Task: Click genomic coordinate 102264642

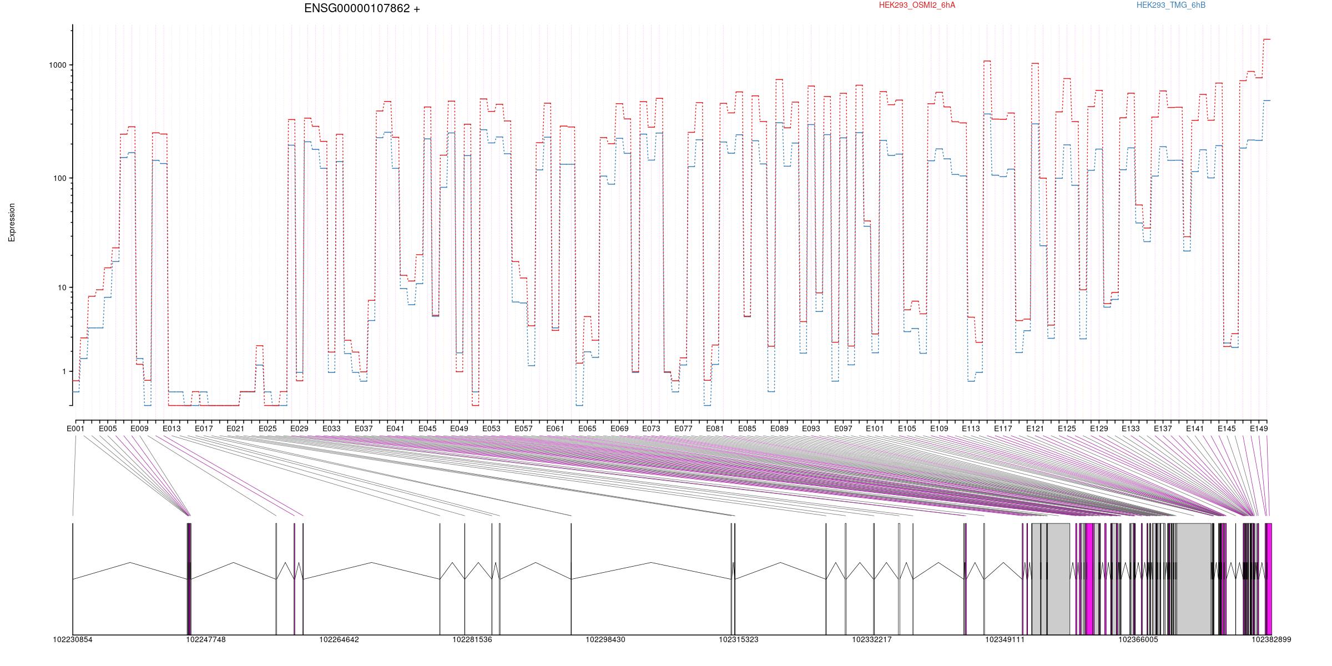Action: (x=339, y=640)
